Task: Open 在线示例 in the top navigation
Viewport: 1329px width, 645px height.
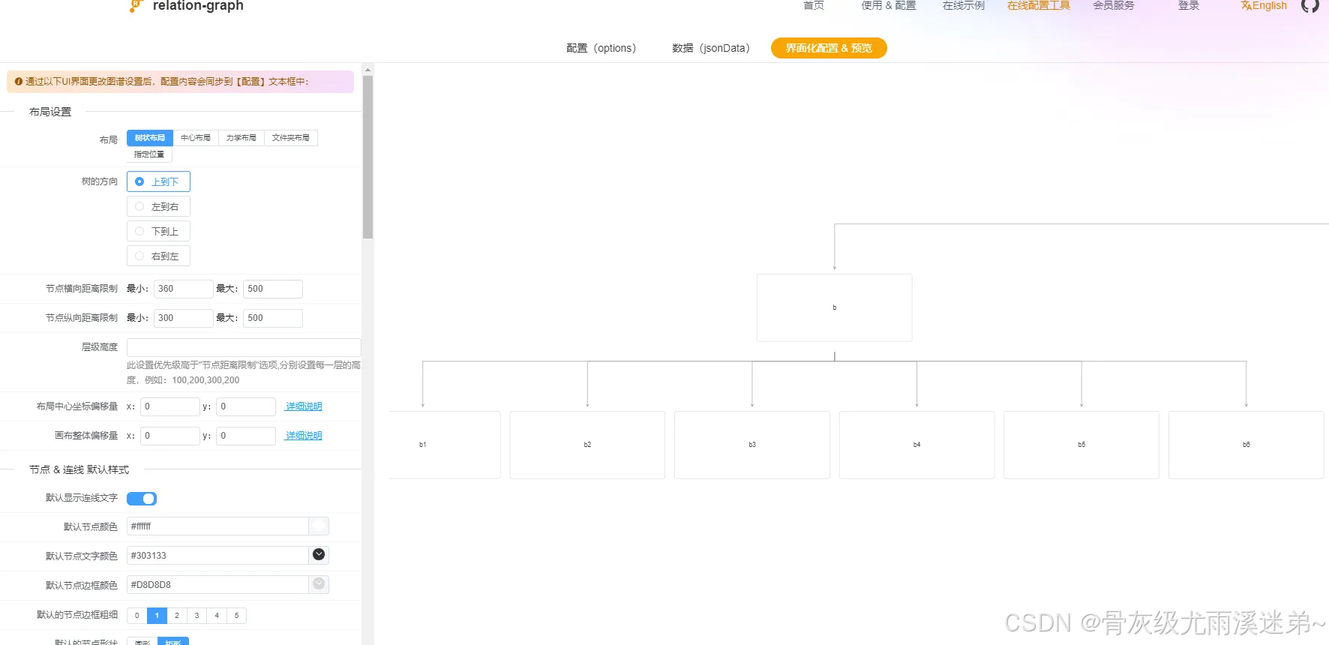Action: [x=963, y=6]
